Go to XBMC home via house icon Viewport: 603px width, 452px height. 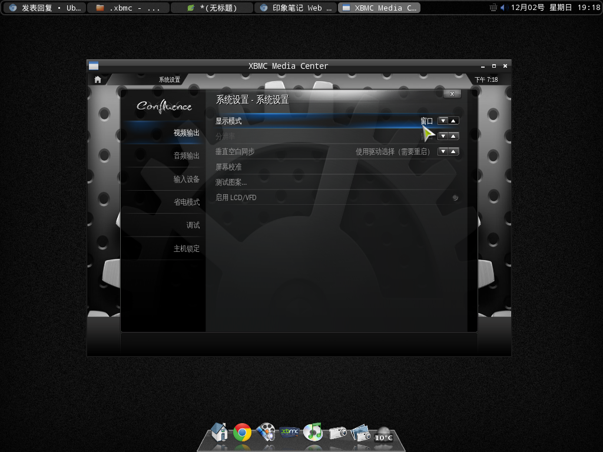98,79
